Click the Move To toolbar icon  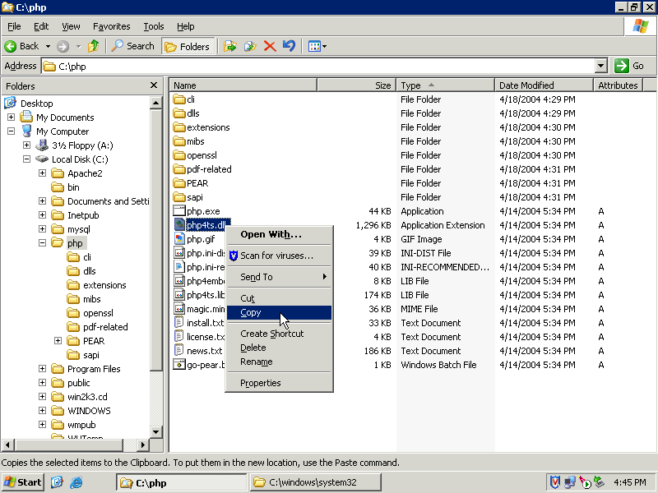click(x=230, y=46)
